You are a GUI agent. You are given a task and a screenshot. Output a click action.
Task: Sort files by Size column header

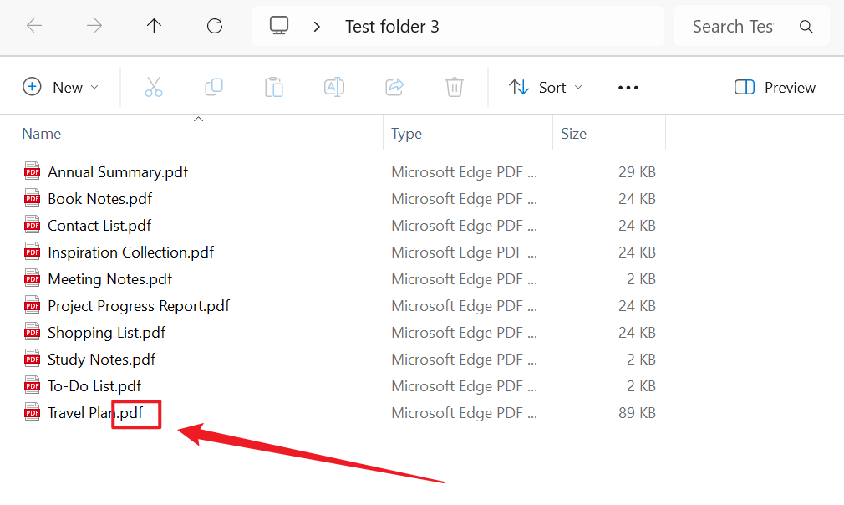[574, 134]
